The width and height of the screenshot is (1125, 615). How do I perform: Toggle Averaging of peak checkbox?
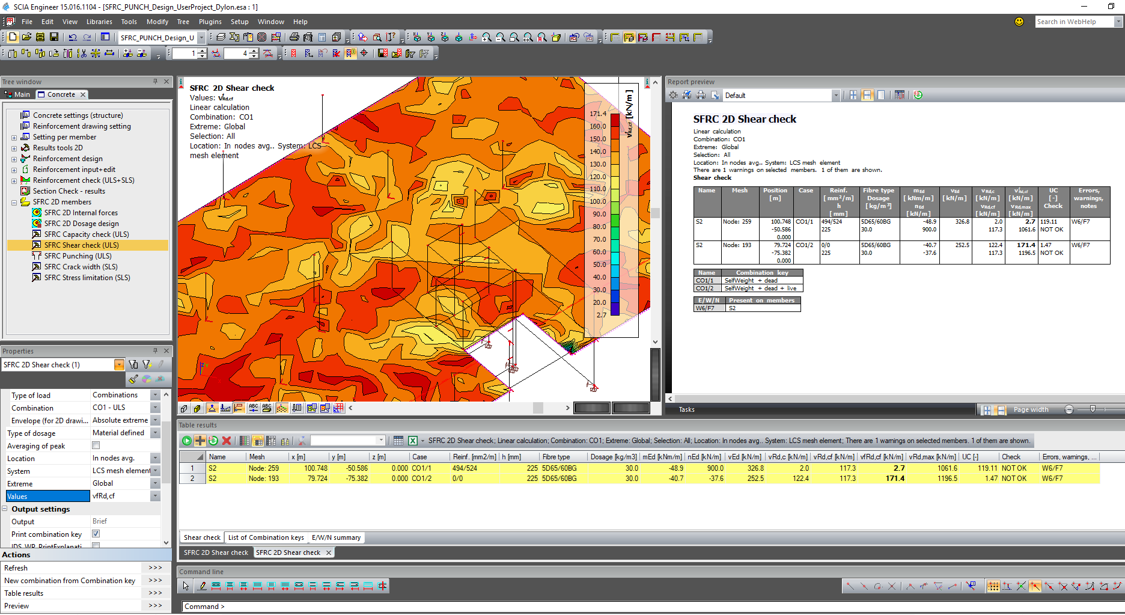click(x=96, y=445)
